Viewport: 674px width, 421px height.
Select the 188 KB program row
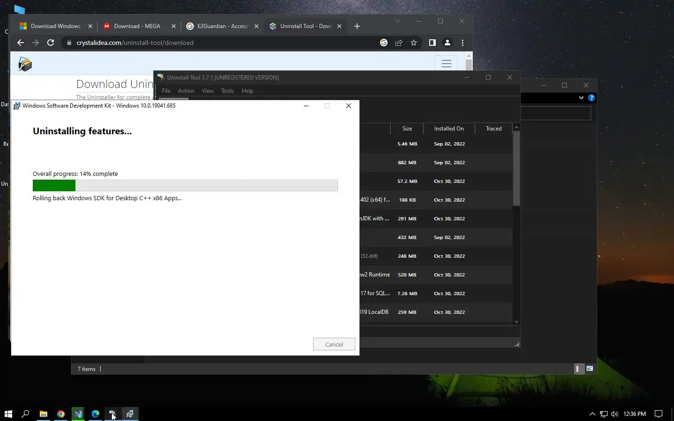click(x=436, y=200)
